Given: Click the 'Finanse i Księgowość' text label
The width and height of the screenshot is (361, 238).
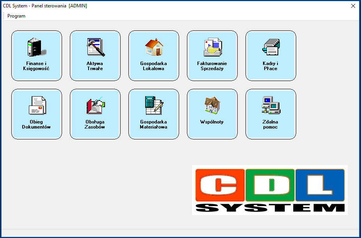Looking at the screenshot, I should (36, 66).
